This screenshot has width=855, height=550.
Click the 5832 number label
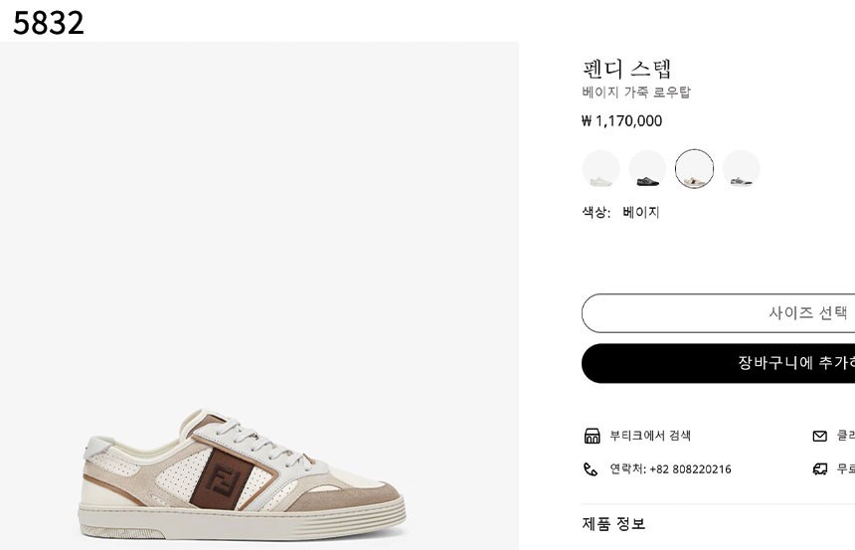click(48, 23)
